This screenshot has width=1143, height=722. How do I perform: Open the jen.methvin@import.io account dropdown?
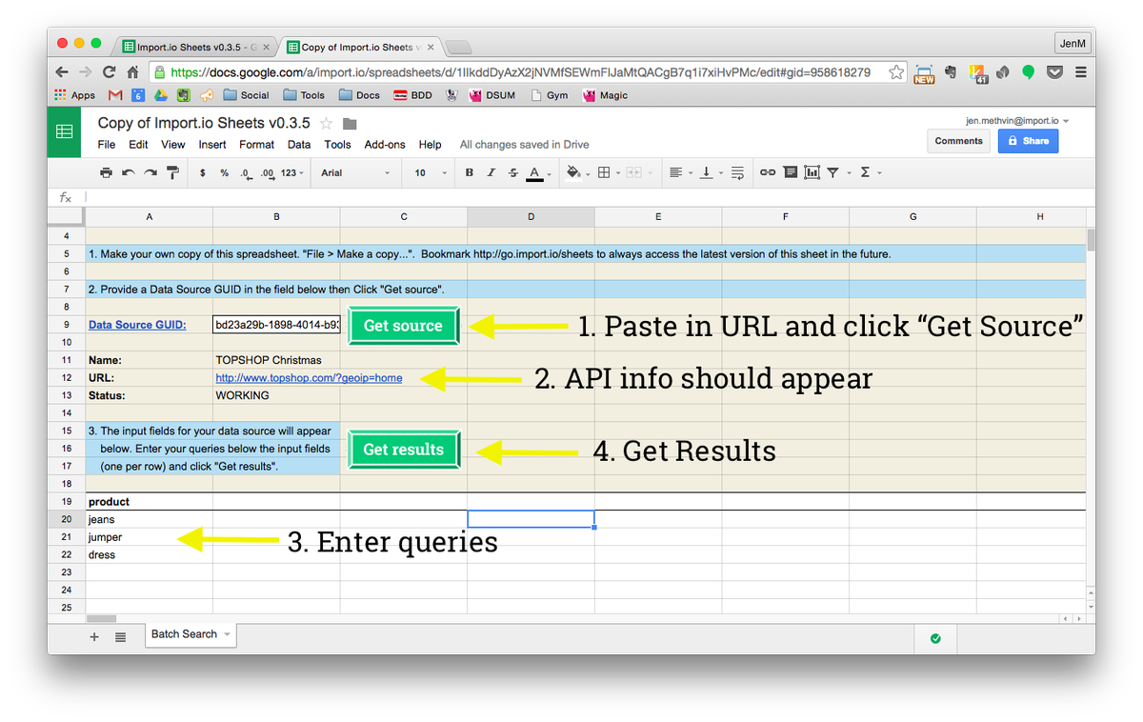point(1017,121)
